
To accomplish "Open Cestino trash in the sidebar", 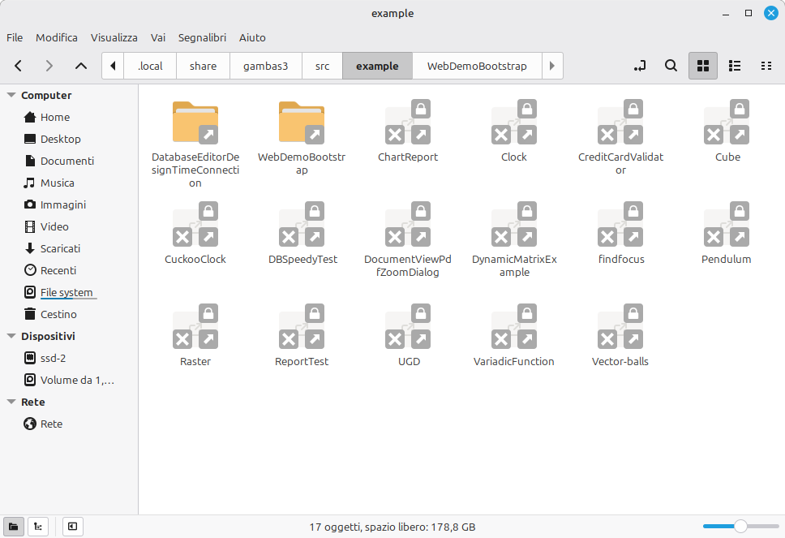I will 58,314.
